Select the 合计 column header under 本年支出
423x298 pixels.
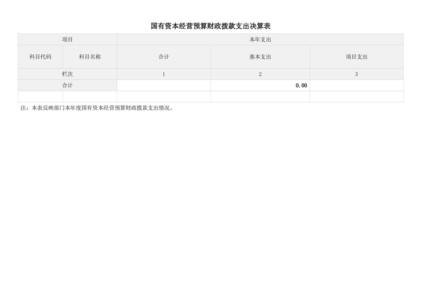tap(164, 57)
